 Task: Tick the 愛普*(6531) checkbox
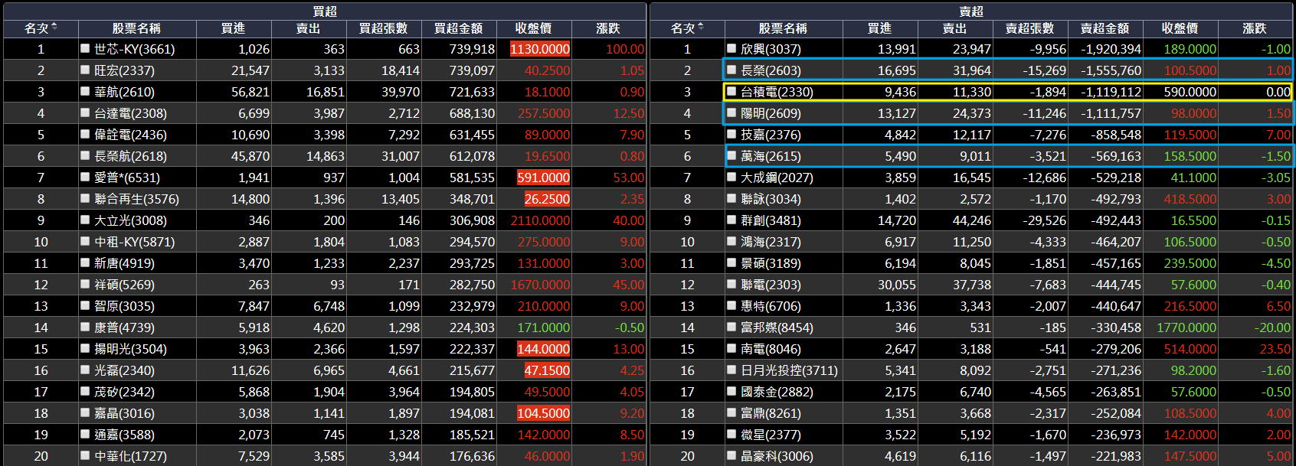click(x=85, y=177)
